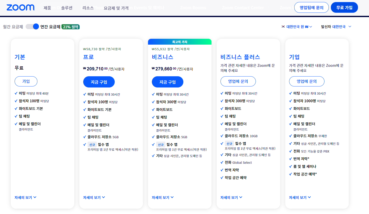Image resolution: width=369 pixels, height=214 pixels.
Task: Click the ₩279,660 price text
Action: pyautogui.click(x=164, y=69)
